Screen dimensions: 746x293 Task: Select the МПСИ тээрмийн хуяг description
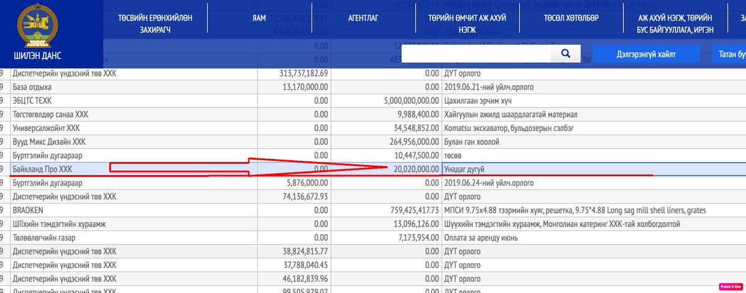575,210
